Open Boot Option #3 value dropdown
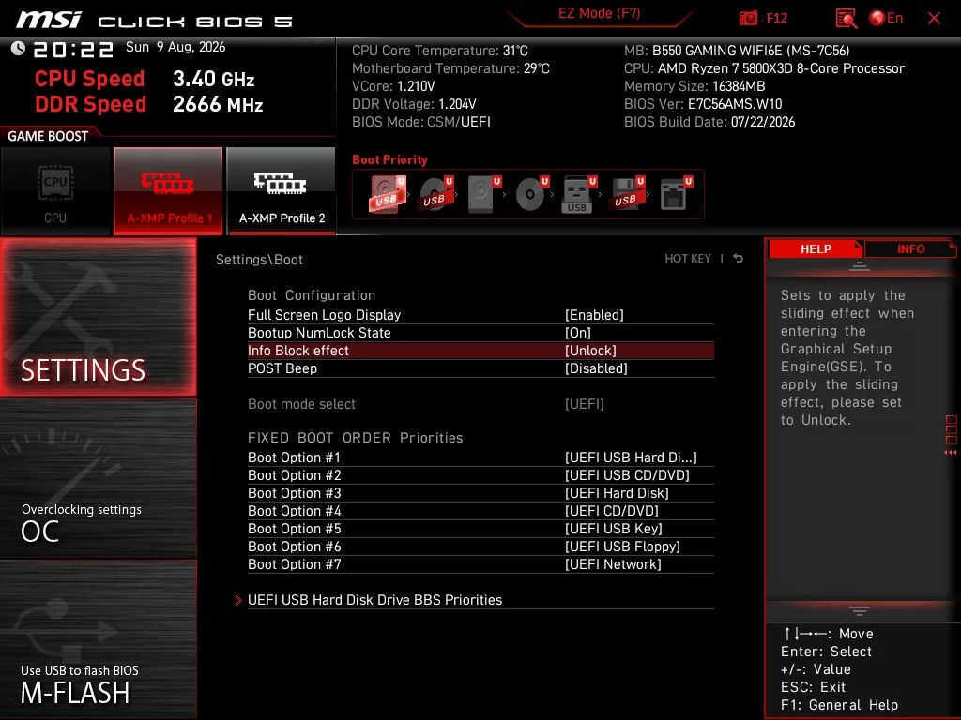 617,493
